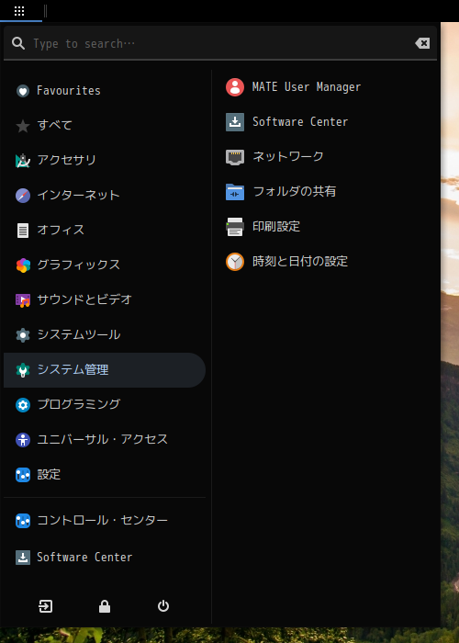Open 時刻と日付の設定
Screen dimensions: 459x643
coord(324,262)
